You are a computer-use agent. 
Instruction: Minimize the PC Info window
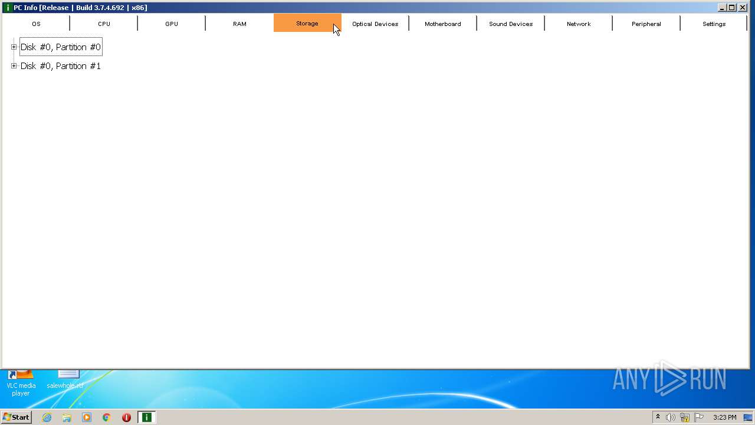(722, 8)
